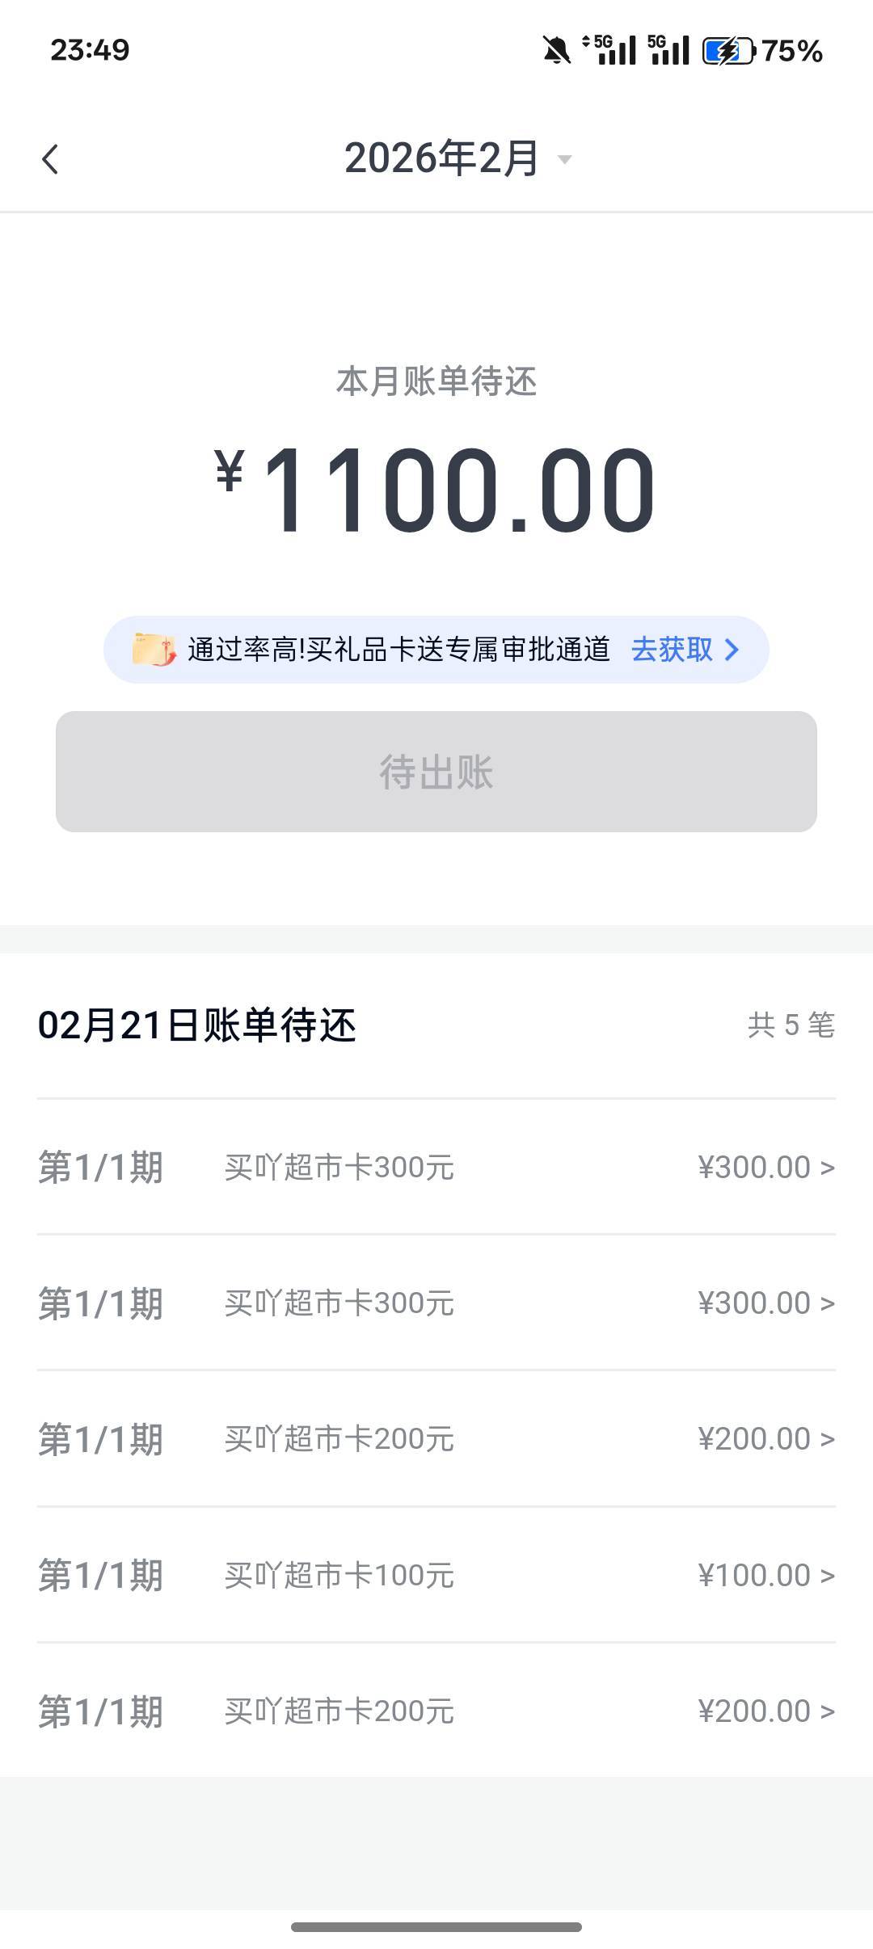Tap the battery charging icon
Image resolution: width=873 pixels, height=1949 pixels.
(x=727, y=51)
